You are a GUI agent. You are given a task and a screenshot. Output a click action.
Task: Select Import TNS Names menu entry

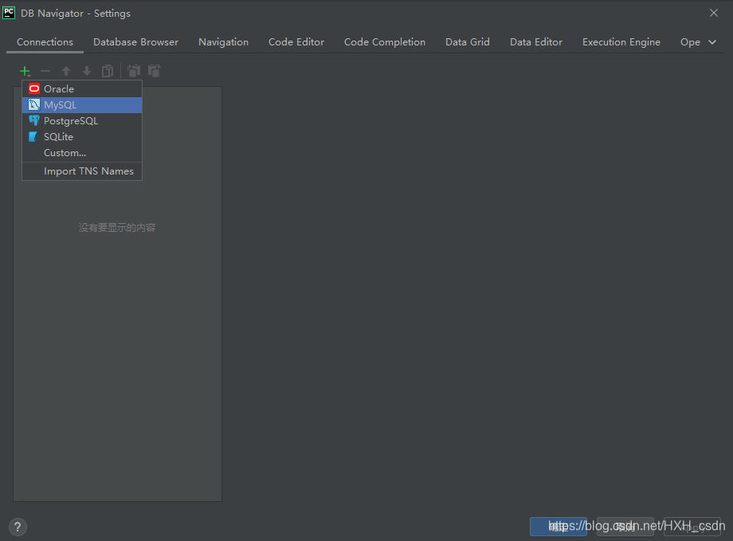[82, 171]
